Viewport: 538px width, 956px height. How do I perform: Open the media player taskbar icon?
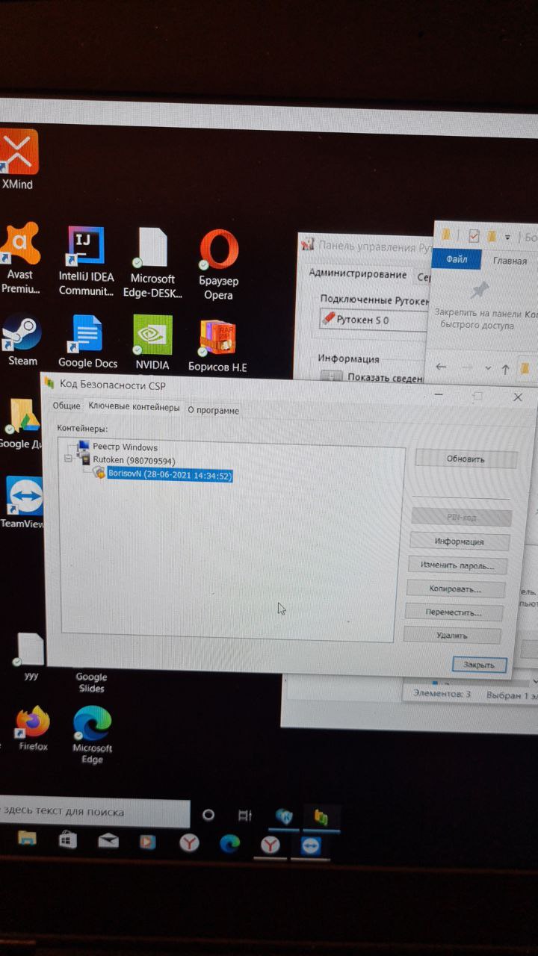click(148, 843)
